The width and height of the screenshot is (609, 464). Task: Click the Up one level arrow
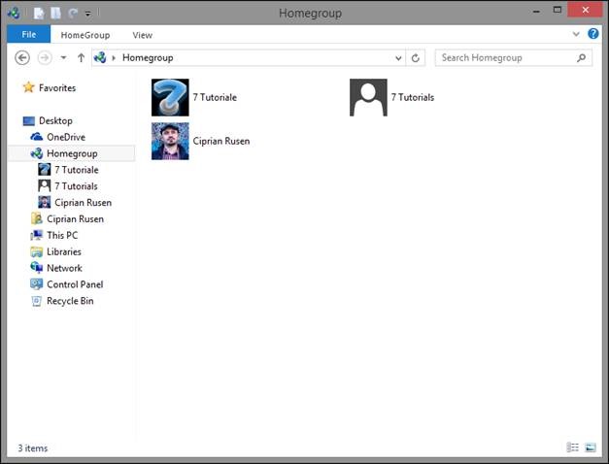point(81,58)
